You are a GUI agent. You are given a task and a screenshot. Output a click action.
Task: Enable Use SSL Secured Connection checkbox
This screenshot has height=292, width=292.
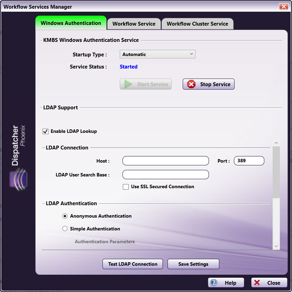tap(126, 187)
